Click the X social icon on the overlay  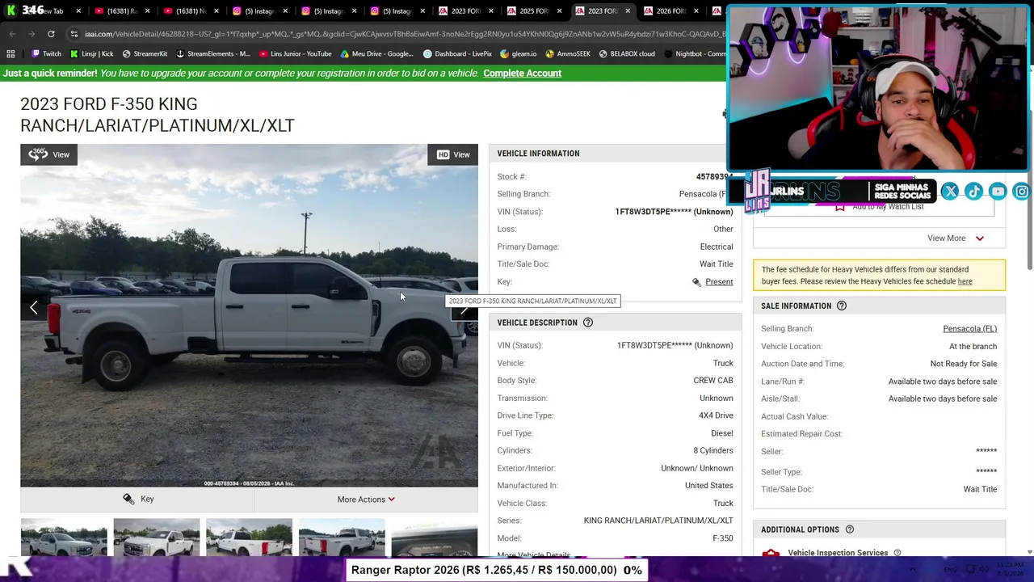pos(950,192)
